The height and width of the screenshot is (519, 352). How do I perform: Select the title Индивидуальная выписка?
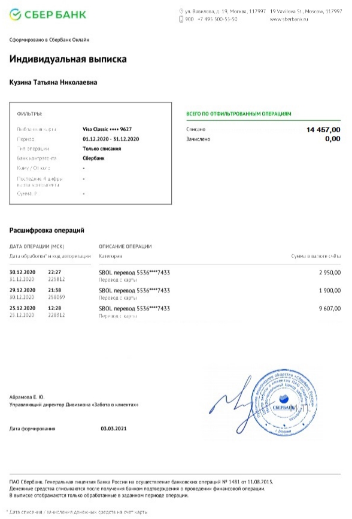[68, 59]
